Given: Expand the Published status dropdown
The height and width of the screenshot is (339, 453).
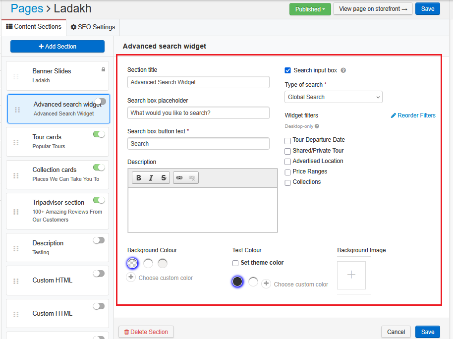Looking at the screenshot, I should click(x=310, y=9).
